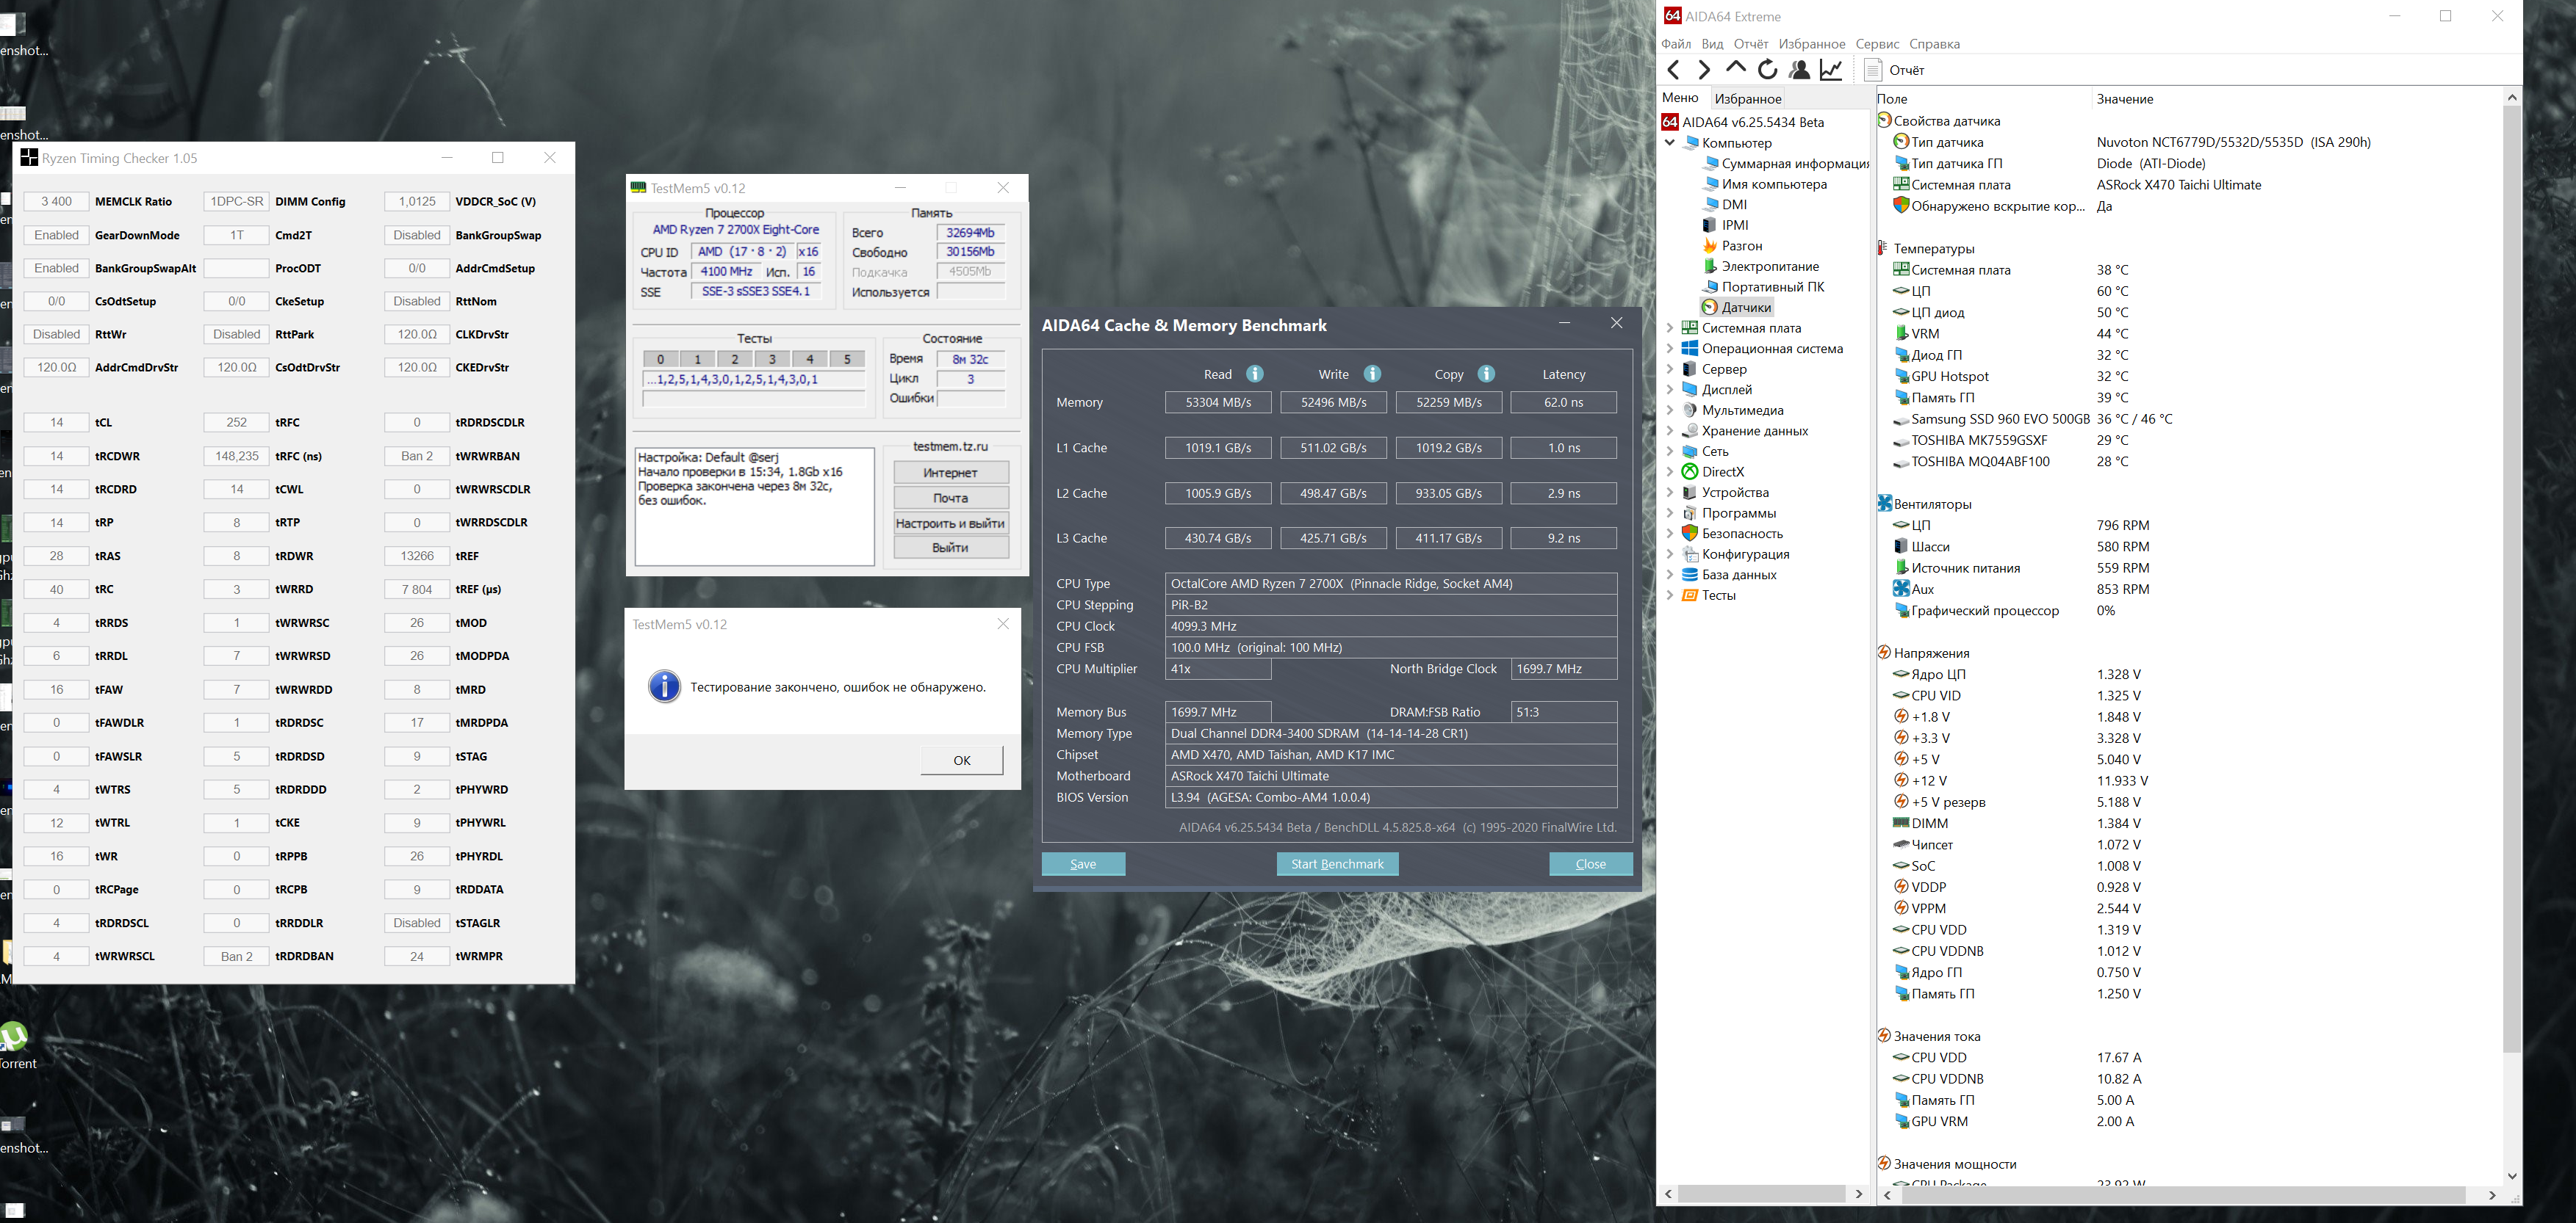Click the AIDA64 toolbar refresh icon
The width and height of the screenshot is (2576, 1223).
(1768, 70)
